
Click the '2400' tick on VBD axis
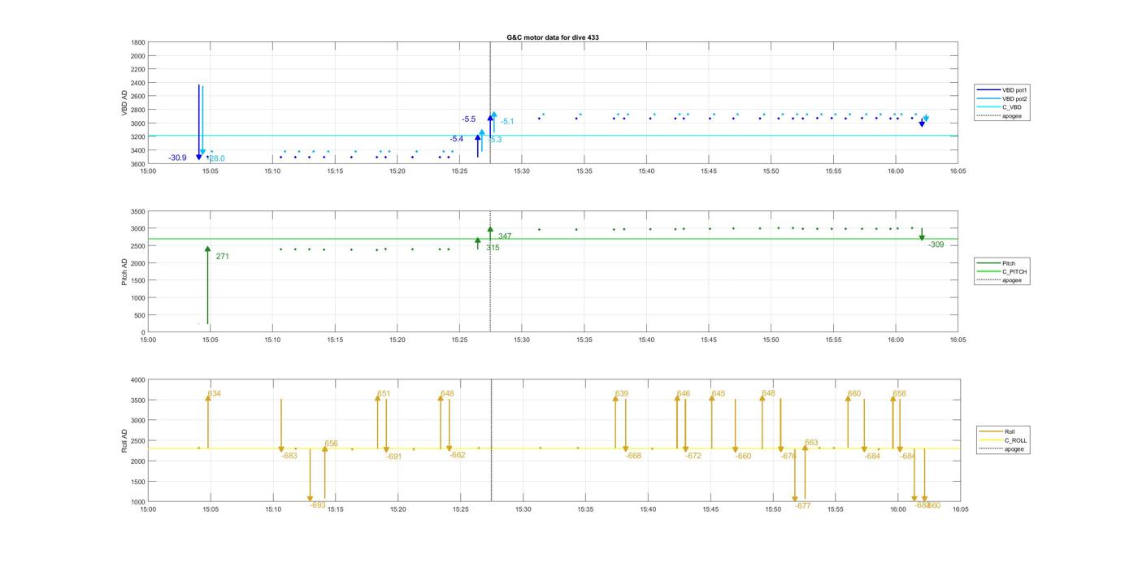click(137, 83)
